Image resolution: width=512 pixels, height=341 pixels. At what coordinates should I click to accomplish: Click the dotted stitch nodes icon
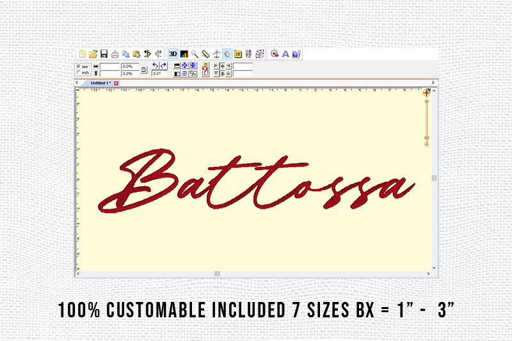click(260, 54)
